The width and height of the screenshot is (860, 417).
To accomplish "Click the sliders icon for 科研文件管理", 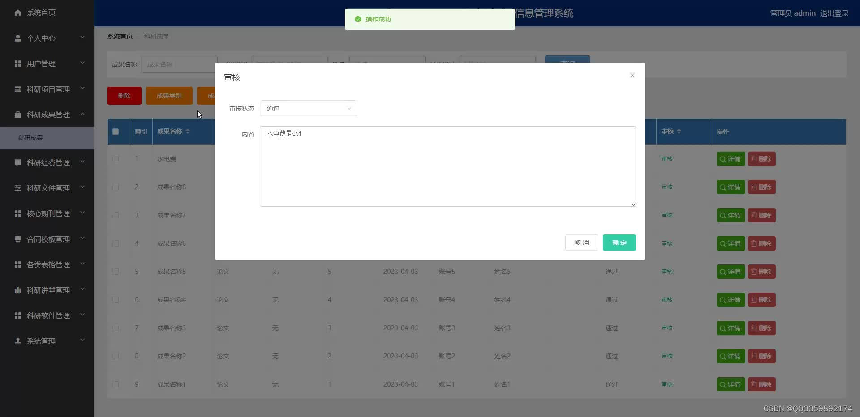I will (18, 188).
